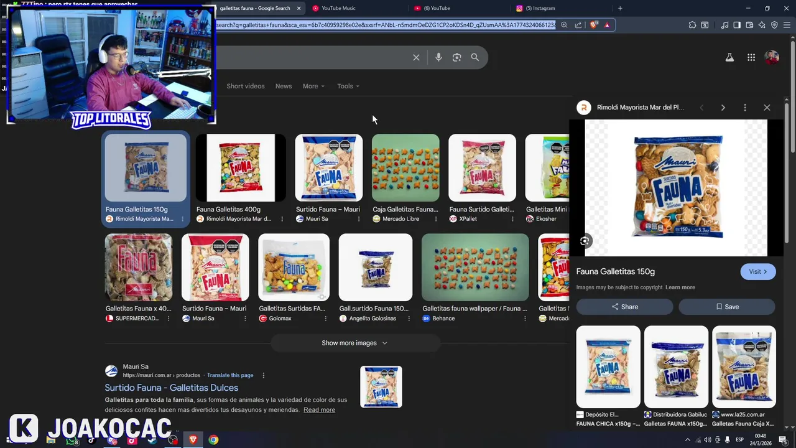This screenshot has height=448, width=796.
Task: Open options for Surtido Fauna Mauri Sa result
Action: coord(358,219)
